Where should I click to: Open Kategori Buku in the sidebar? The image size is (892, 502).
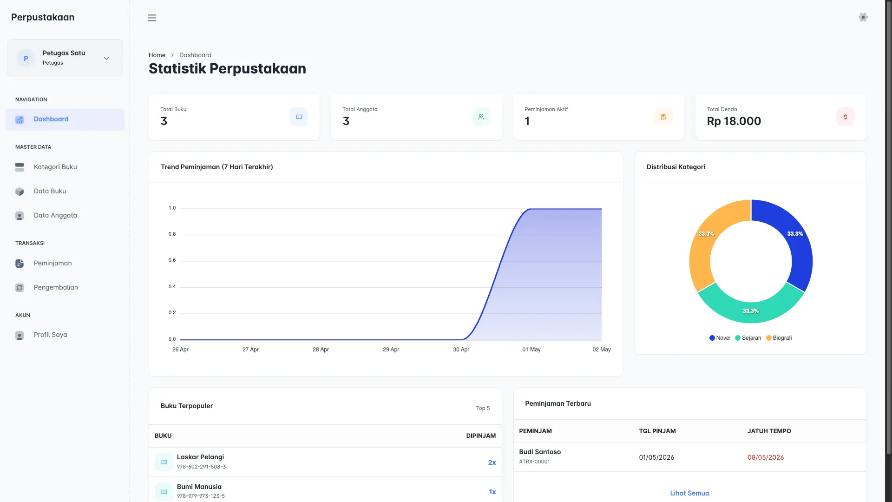coord(65,167)
